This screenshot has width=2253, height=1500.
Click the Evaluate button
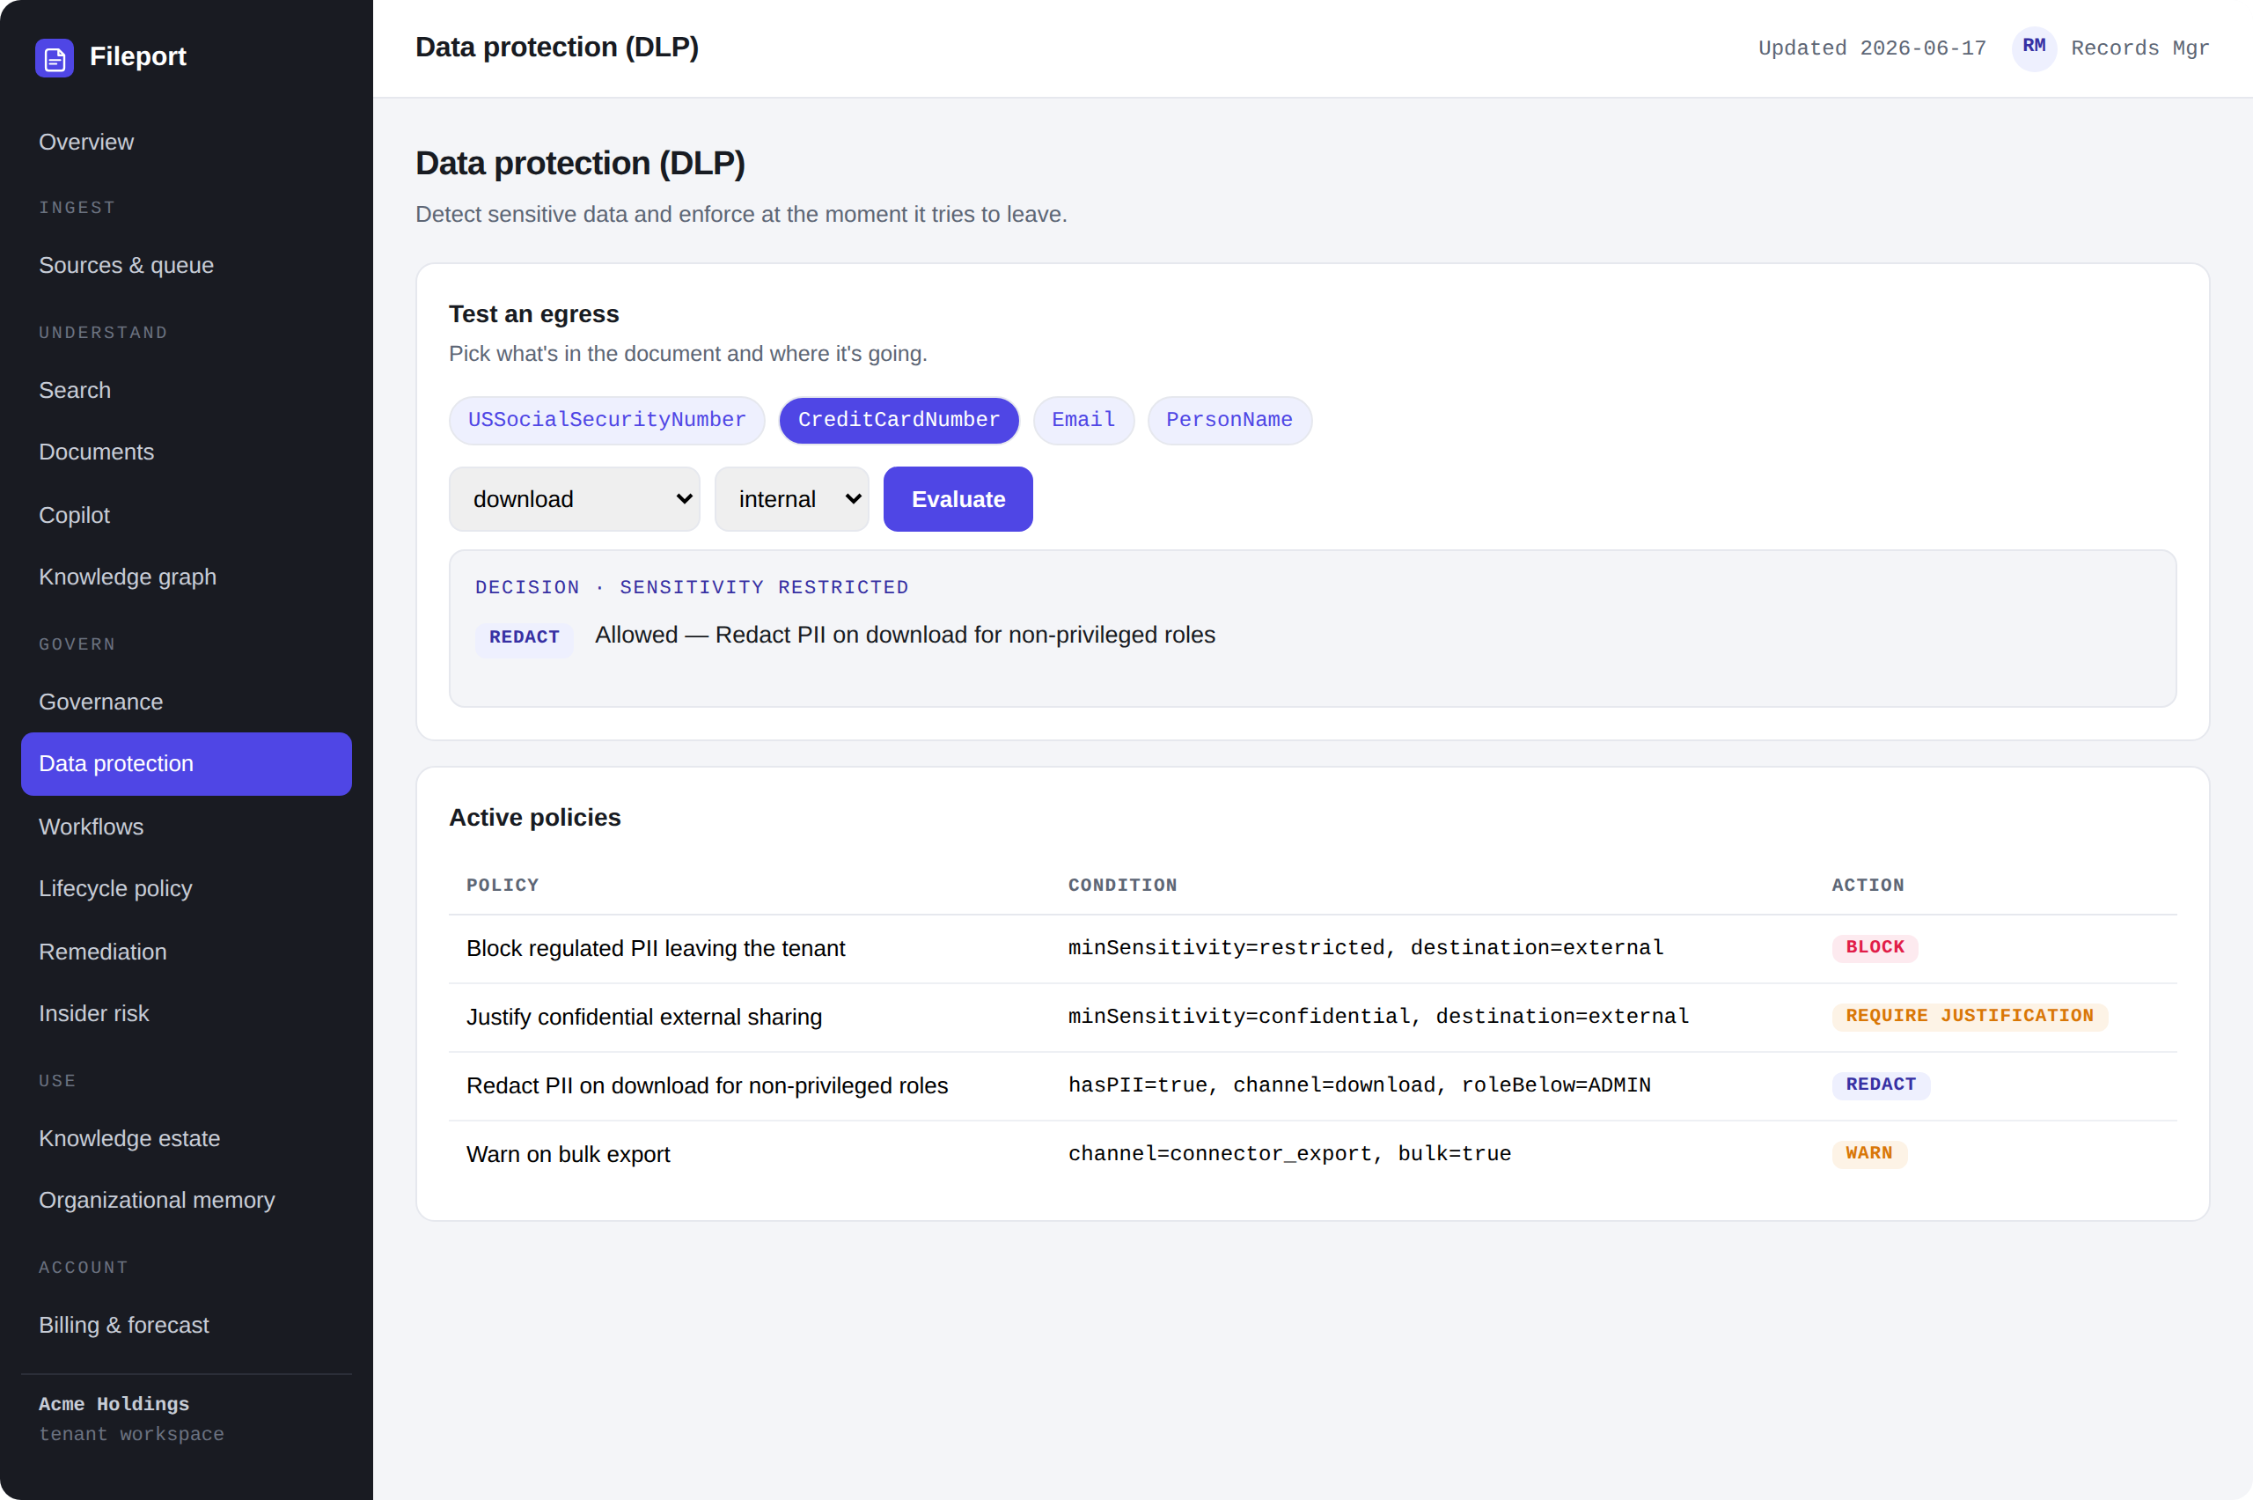click(x=958, y=499)
